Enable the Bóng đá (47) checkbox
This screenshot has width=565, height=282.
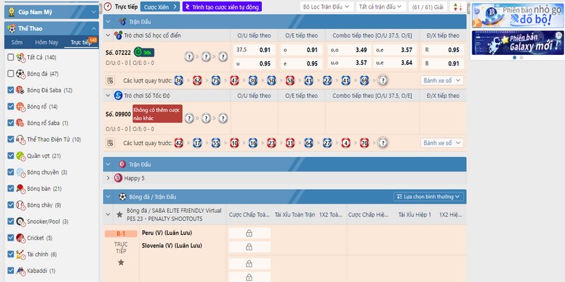tap(10, 73)
